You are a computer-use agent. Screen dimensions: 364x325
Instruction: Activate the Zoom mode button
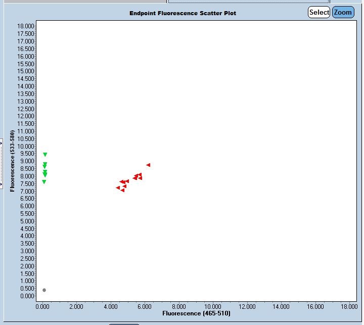tap(343, 12)
